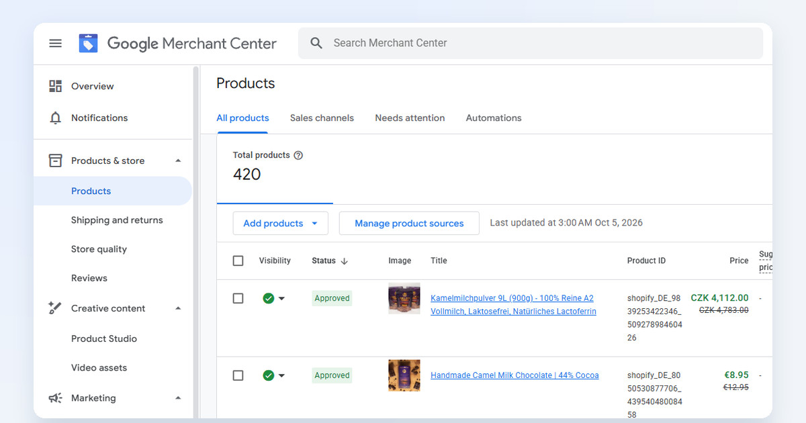Click the Product ID column header

pos(646,261)
